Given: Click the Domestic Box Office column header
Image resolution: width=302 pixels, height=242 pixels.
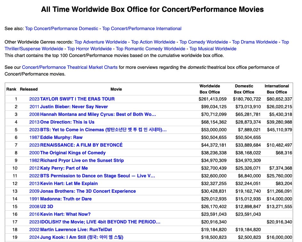Looking at the screenshot, I should click(x=244, y=89).
